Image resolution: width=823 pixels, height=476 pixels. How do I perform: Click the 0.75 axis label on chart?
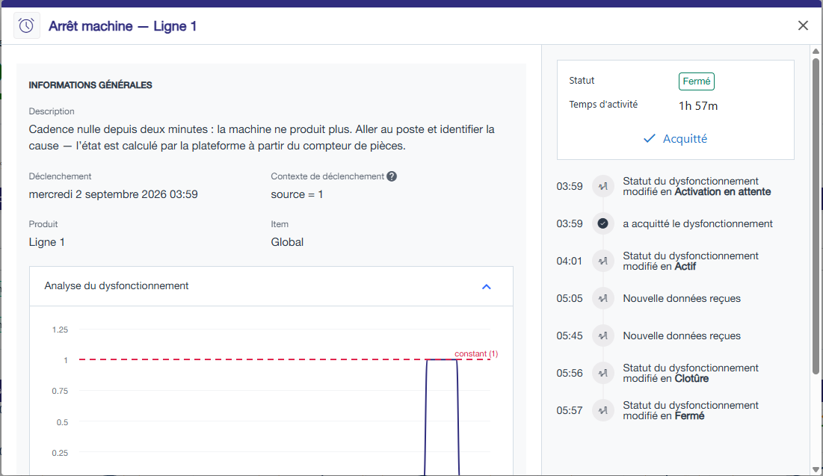(60, 391)
